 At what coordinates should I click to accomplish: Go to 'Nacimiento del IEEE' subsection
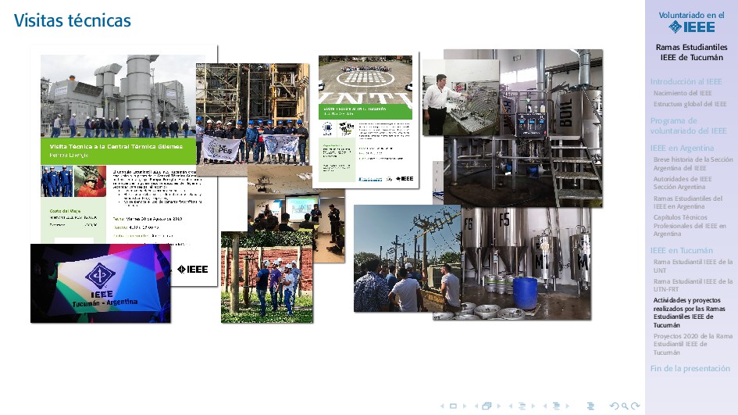click(x=683, y=93)
